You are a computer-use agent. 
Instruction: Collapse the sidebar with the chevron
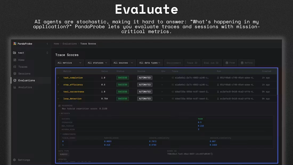pyautogui.click(x=47, y=44)
